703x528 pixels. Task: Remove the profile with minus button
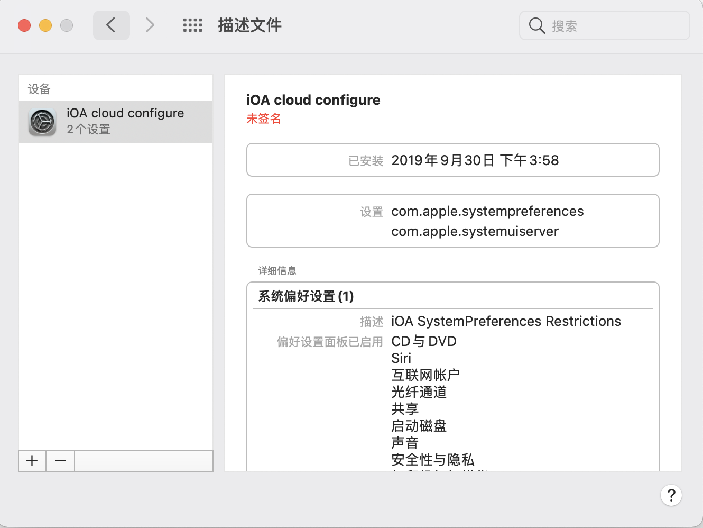[60, 461]
